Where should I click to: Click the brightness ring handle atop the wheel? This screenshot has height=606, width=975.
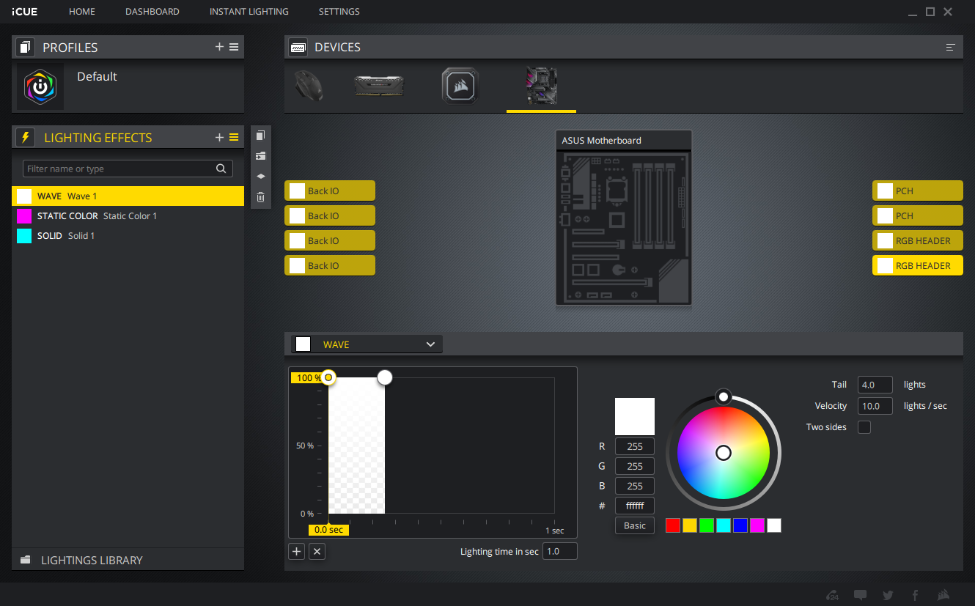pyautogui.click(x=724, y=396)
